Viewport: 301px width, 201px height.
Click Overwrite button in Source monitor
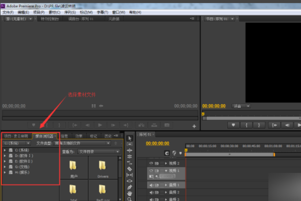[154, 125]
